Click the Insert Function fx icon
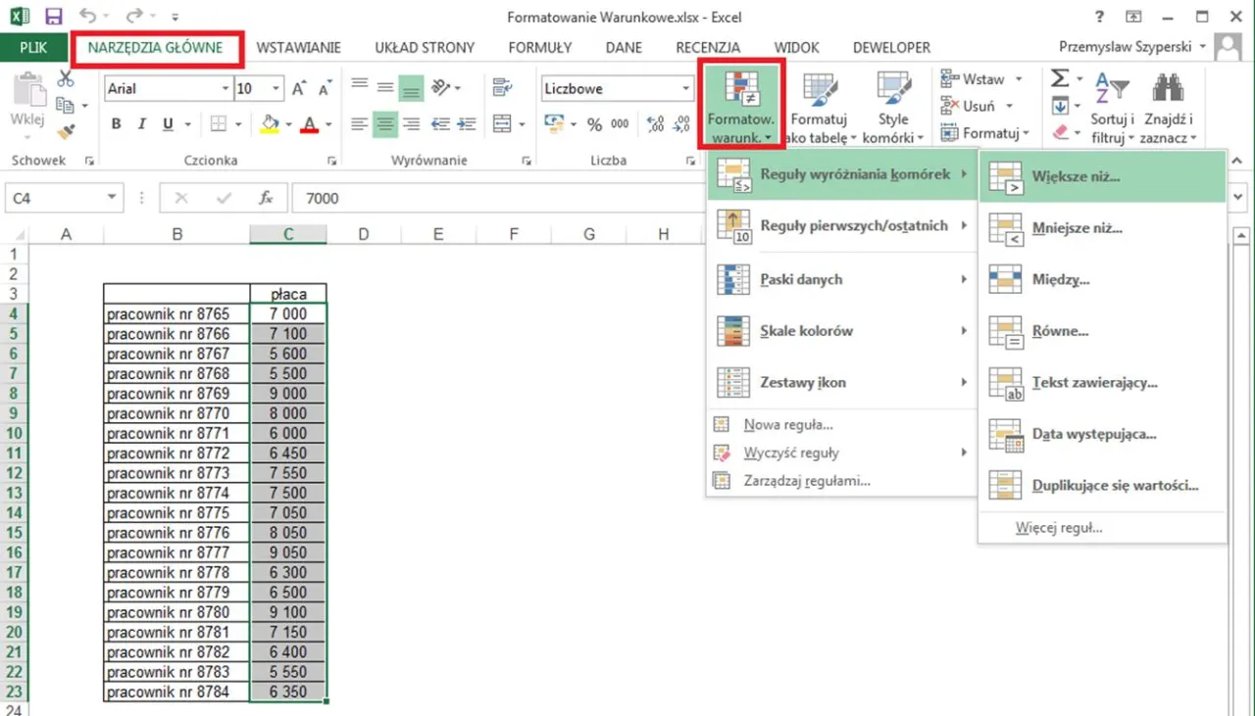The image size is (1255, 716). [x=266, y=198]
